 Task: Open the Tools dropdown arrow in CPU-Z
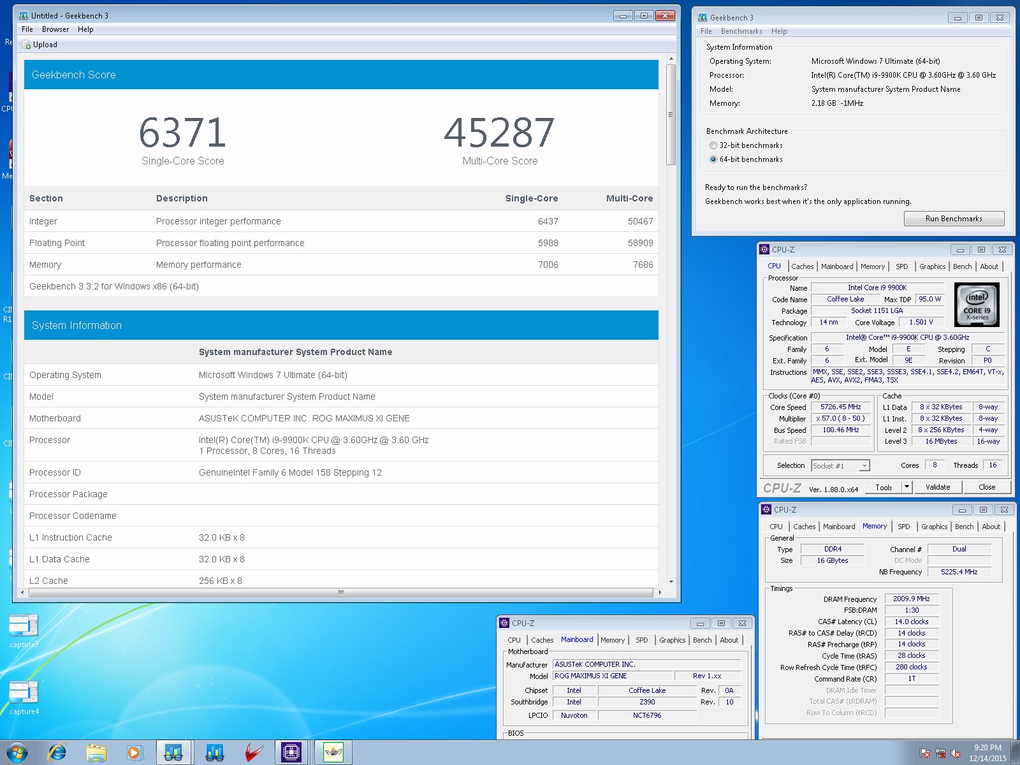[x=907, y=487]
